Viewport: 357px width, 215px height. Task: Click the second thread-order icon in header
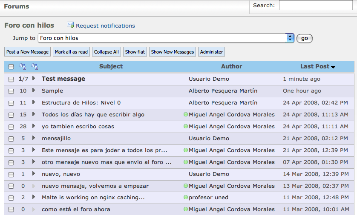pyautogui.click(x=35, y=66)
